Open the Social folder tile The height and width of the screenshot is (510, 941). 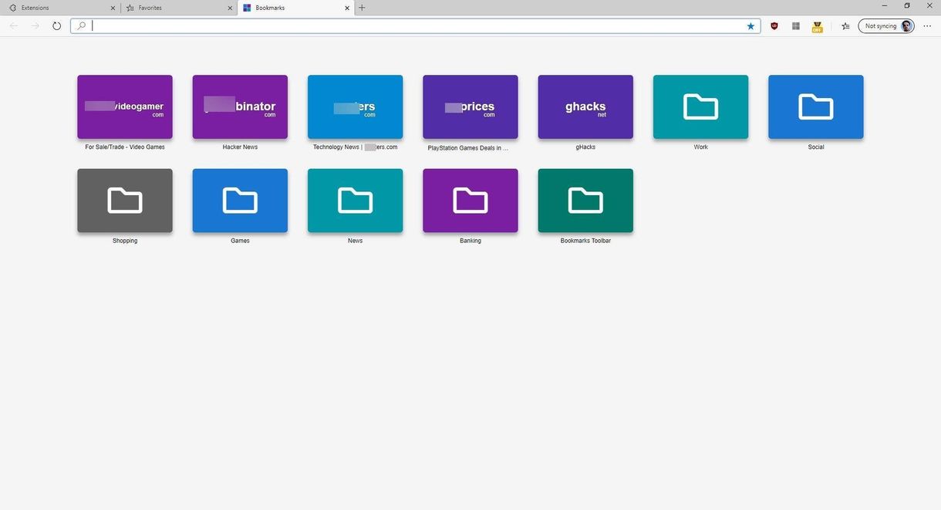pyautogui.click(x=816, y=106)
